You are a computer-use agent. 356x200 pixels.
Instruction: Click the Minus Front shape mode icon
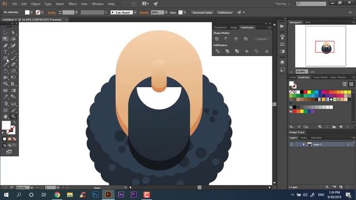226,39
